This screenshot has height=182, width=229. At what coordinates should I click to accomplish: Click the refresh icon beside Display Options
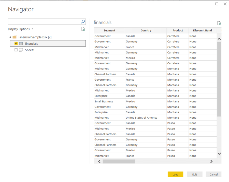(83, 29)
